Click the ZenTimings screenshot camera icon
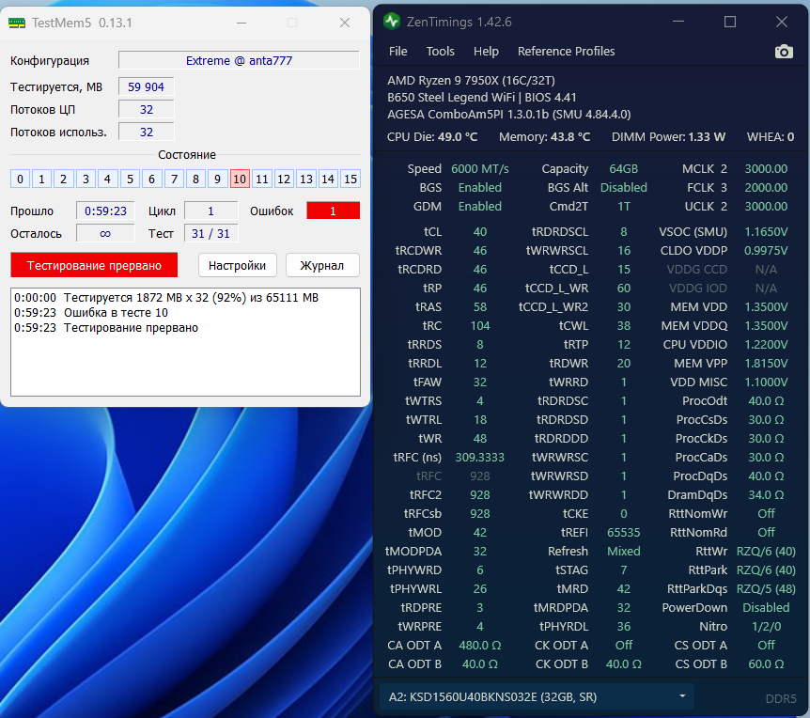The height and width of the screenshot is (718, 810). tap(784, 51)
